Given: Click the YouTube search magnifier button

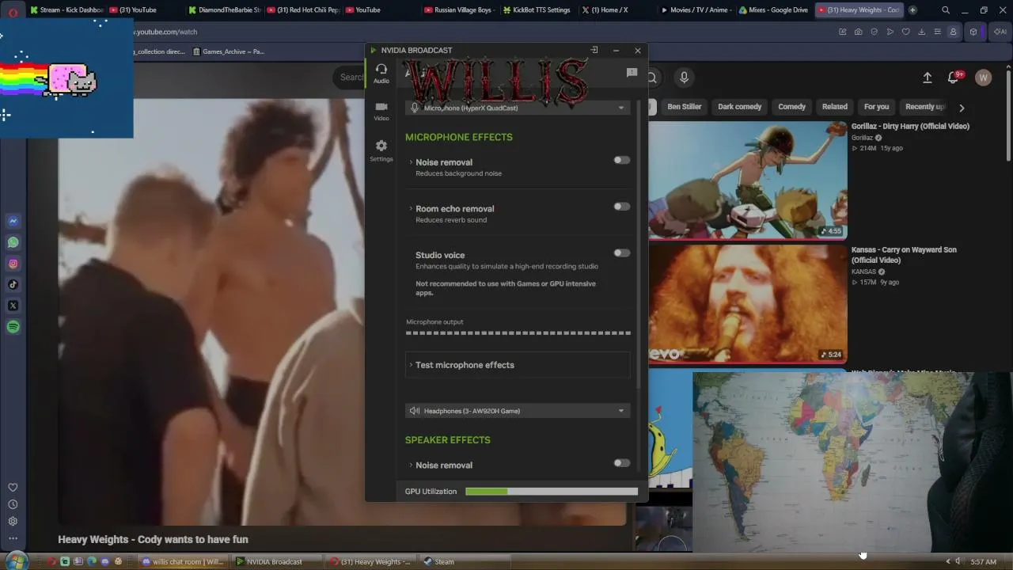Looking at the screenshot, I should [652, 78].
